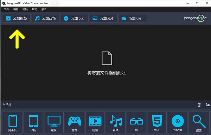The width and height of the screenshot is (211, 135).
Task: Select the 电视 TV output icon
Action: pos(54,122)
